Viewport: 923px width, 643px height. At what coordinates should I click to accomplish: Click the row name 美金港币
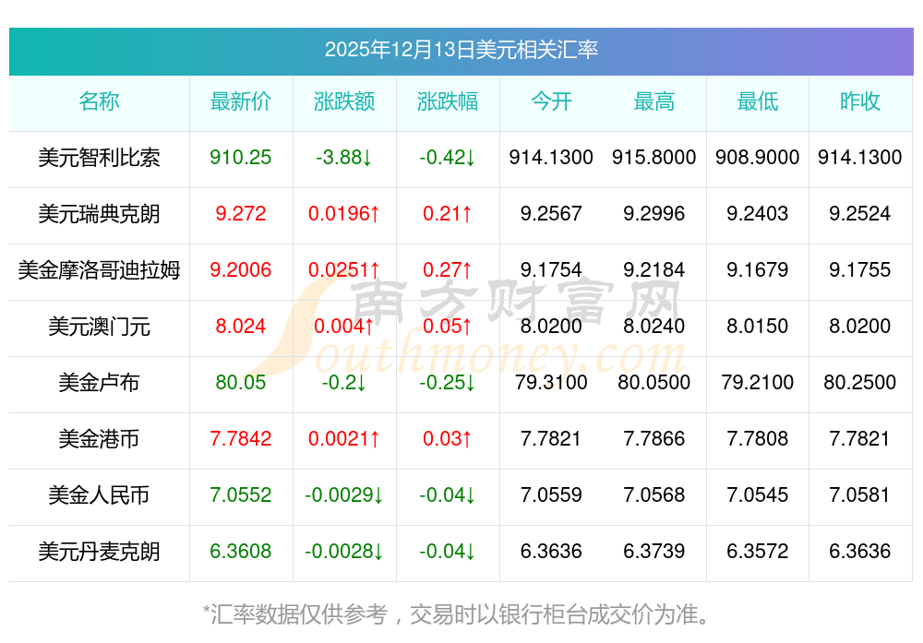99,439
